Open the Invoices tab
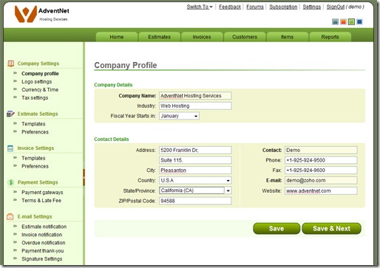The height and width of the screenshot is (268, 380). (x=202, y=37)
